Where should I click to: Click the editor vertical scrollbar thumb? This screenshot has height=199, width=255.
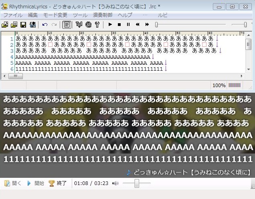pos(248,45)
